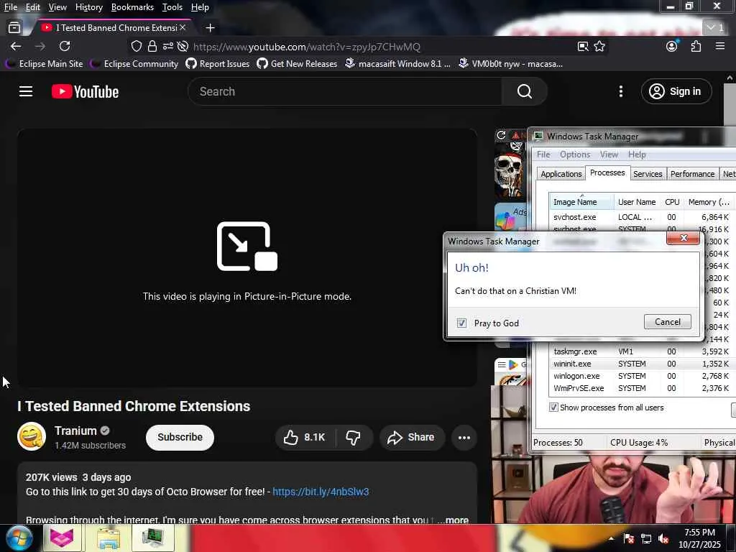Open a new tab with the plus icon
The width and height of the screenshot is (736, 552).
[x=211, y=28]
